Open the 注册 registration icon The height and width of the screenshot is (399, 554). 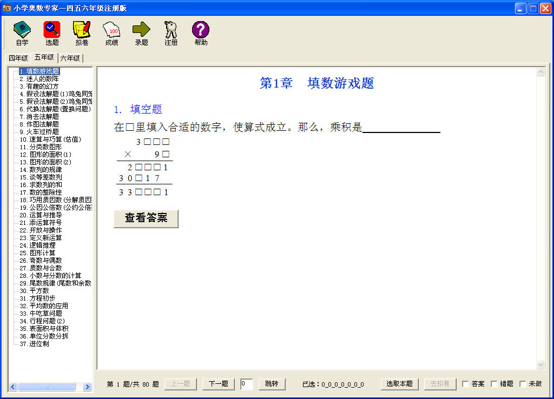coord(171,30)
